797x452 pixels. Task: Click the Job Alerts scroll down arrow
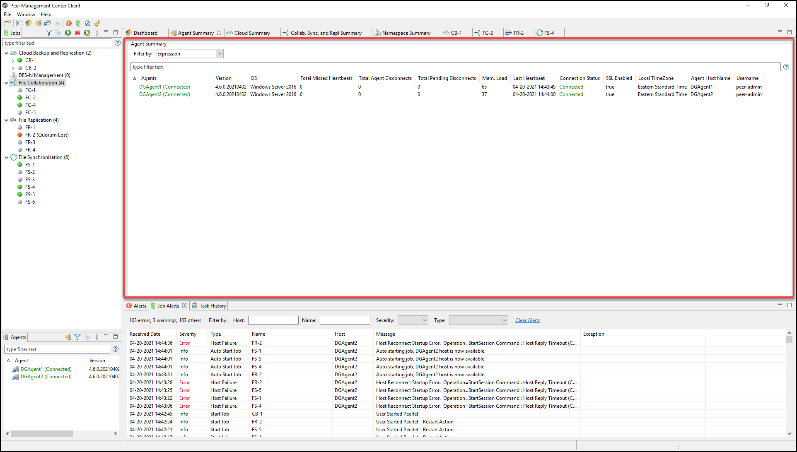(789, 433)
